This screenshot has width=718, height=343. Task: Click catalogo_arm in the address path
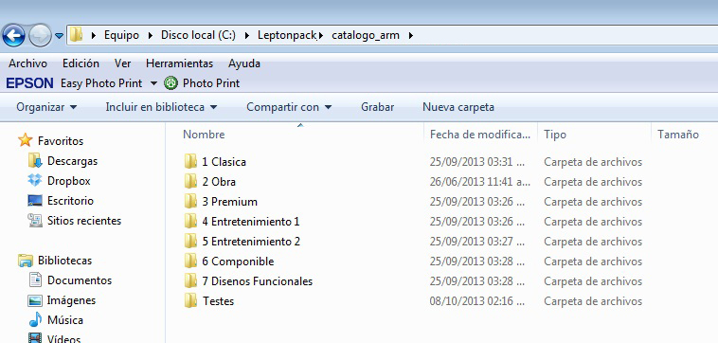pos(365,35)
